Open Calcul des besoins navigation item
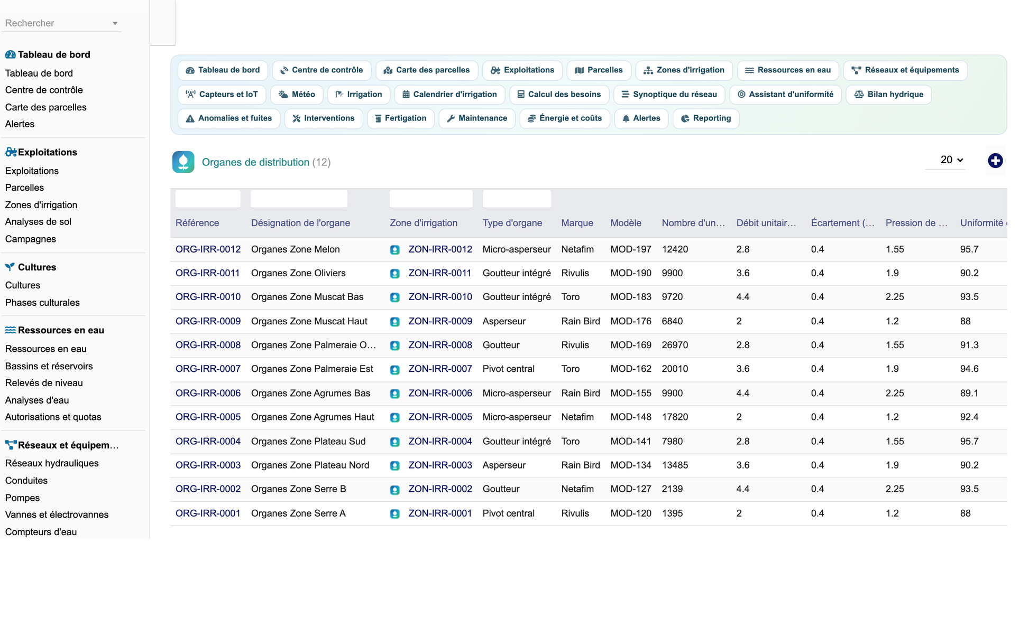Screen dimensions: 1029x636 click(x=559, y=95)
